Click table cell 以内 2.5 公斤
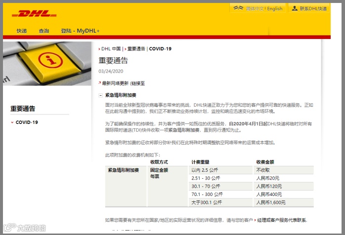345x235 pixels. [x=220, y=170]
